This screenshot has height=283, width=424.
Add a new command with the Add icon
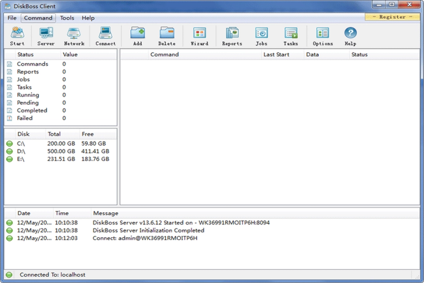tap(137, 35)
